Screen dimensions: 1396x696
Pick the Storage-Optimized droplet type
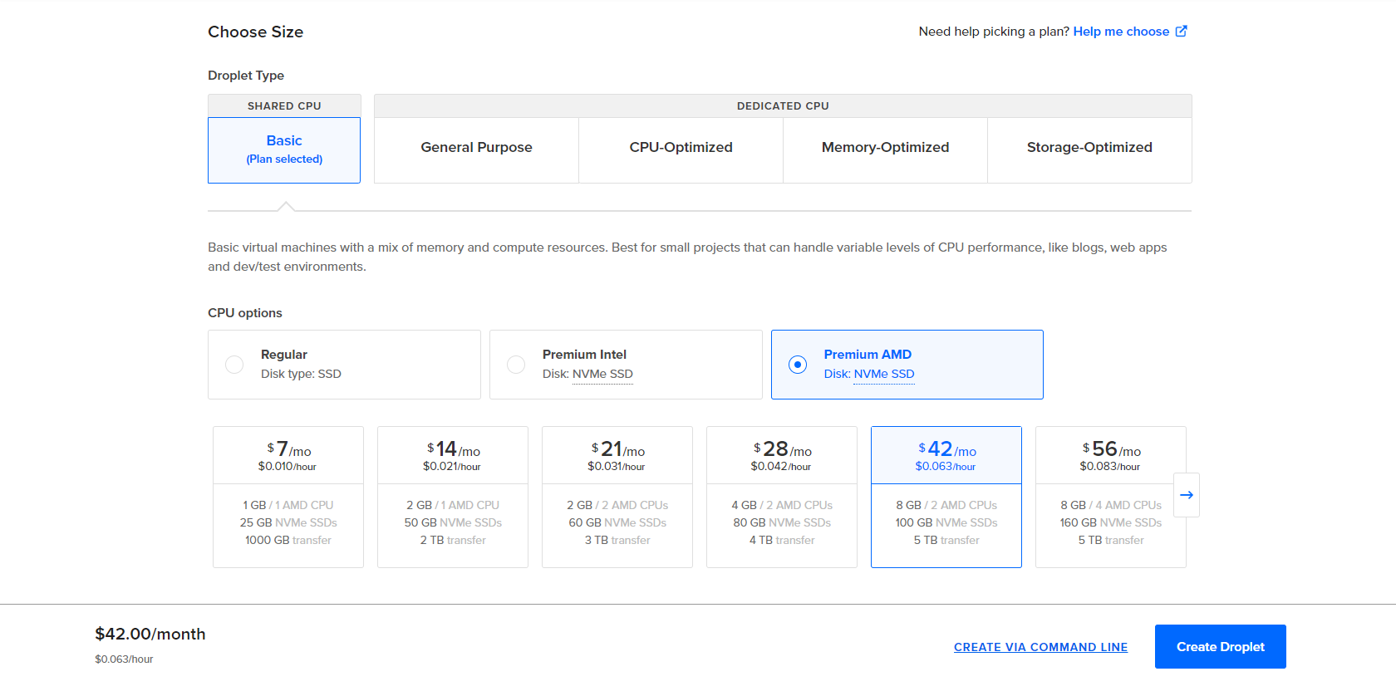(x=1089, y=150)
